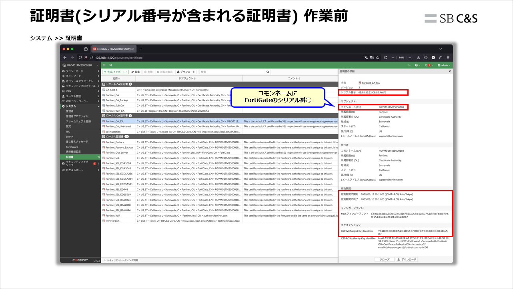Screen dimensions: 513x289
Task: Expand the ユーザ＆認証 sidebar menu
Action: 80,96
